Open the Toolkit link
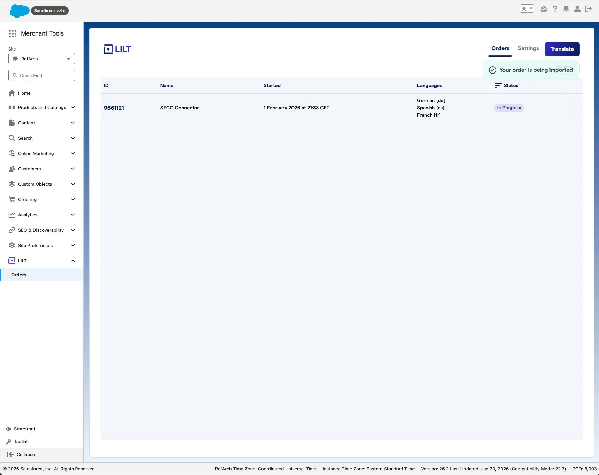The image size is (599, 475). click(x=21, y=442)
